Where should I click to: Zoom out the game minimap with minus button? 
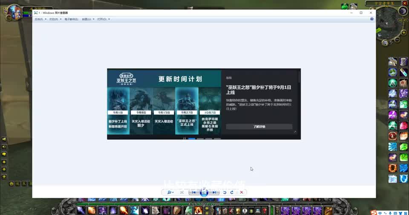point(397,40)
